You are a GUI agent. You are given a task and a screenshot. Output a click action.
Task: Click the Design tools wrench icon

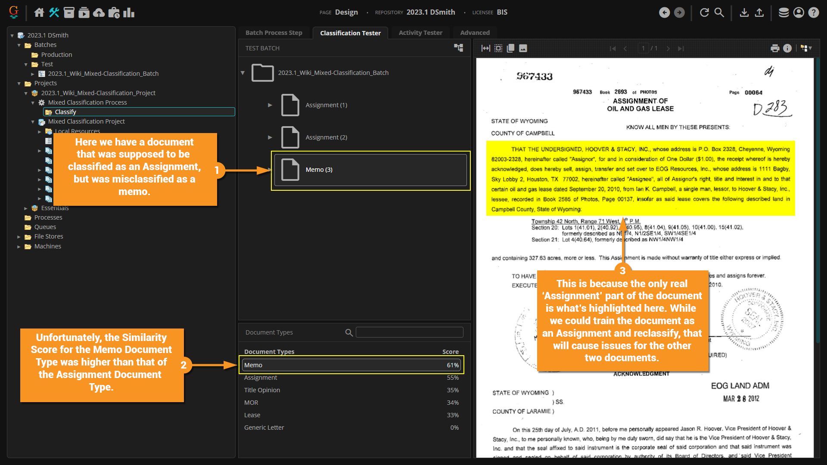[54, 12]
